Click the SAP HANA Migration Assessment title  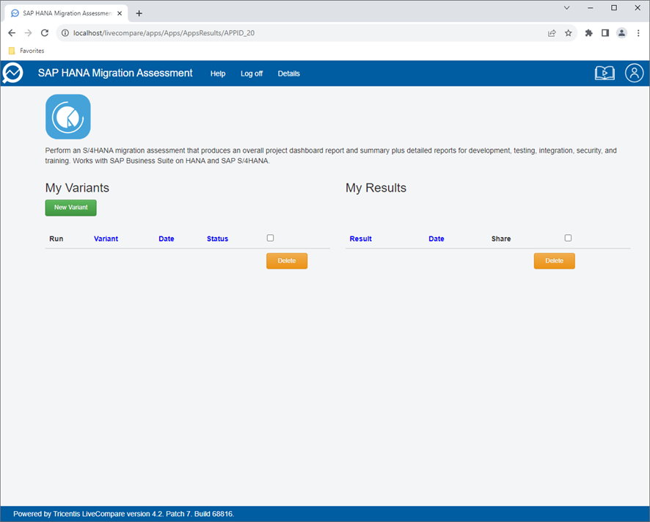(x=115, y=73)
